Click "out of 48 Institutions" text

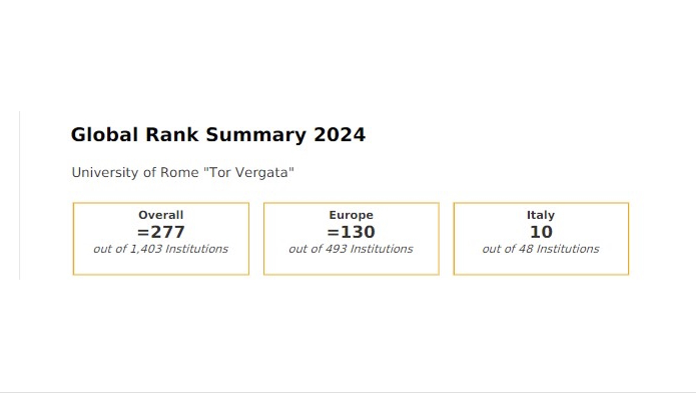pyautogui.click(x=541, y=249)
